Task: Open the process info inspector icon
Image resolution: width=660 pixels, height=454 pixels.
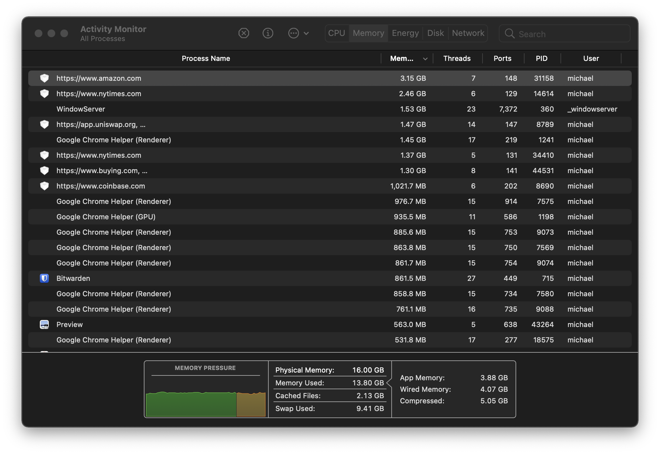Action: click(x=268, y=33)
